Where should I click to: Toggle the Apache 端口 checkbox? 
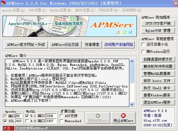coord(5,116)
